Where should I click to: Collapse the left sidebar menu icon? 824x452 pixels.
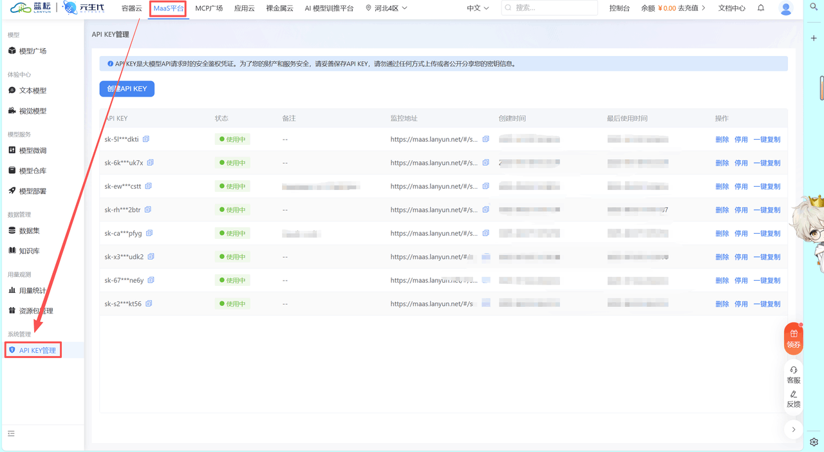point(11,434)
